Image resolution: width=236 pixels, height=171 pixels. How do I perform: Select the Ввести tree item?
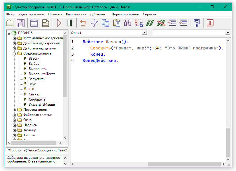coord(34,59)
